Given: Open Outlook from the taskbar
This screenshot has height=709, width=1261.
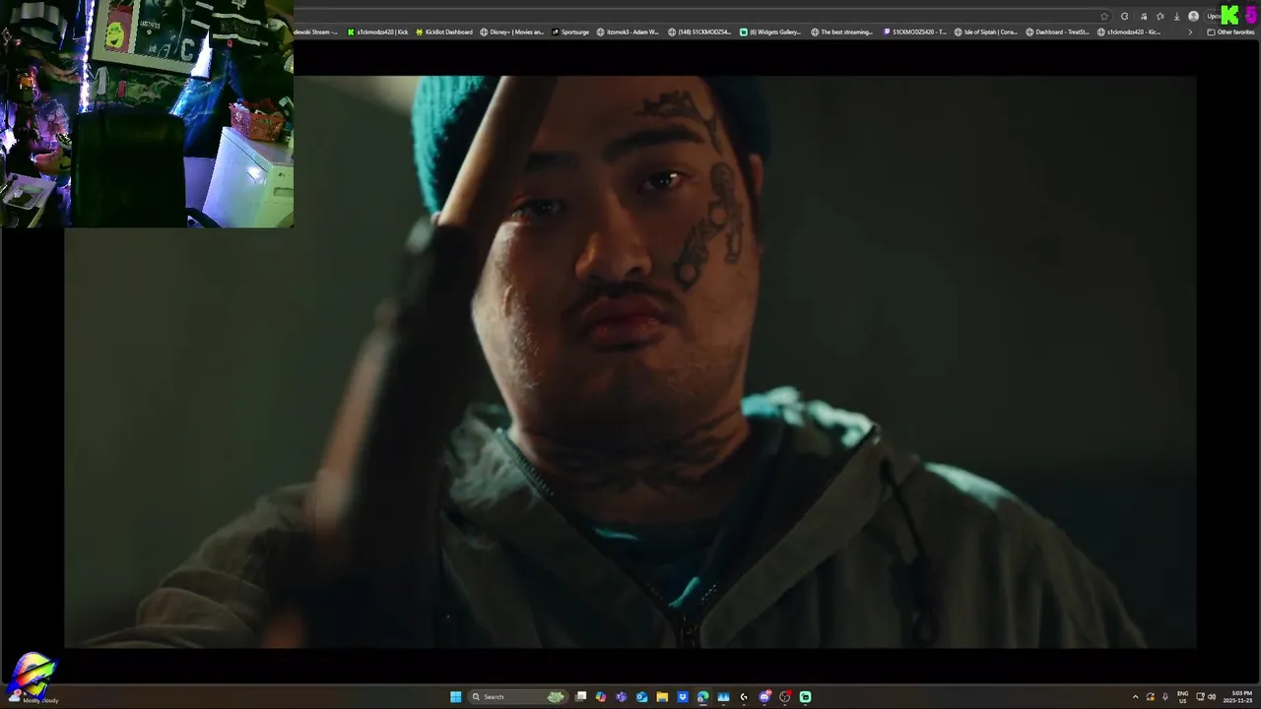Looking at the screenshot, I should tap(641, 697).
